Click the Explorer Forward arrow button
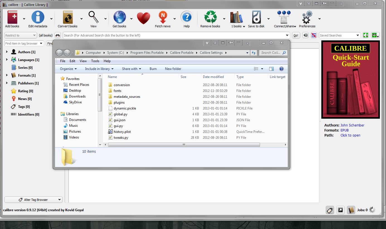 67,53
